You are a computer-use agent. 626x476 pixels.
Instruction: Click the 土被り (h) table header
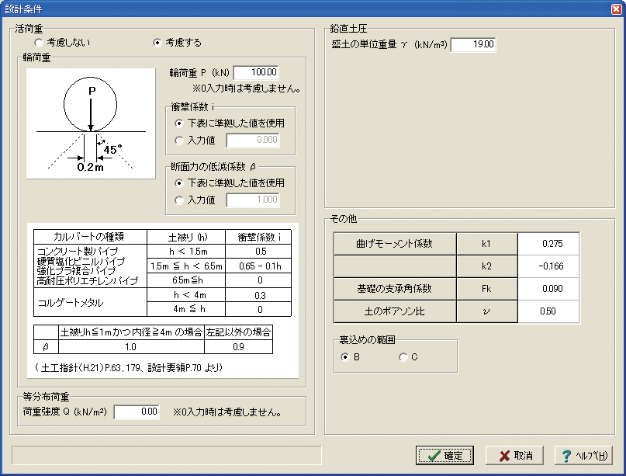coord(186,237)
